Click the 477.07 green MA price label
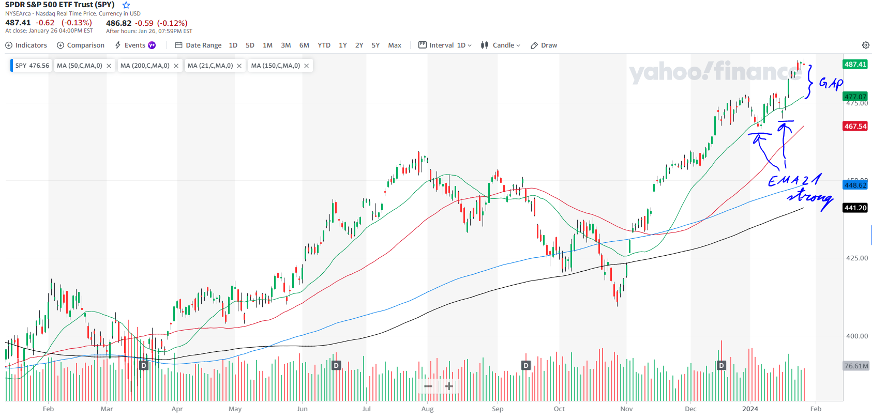 [855, 97]
